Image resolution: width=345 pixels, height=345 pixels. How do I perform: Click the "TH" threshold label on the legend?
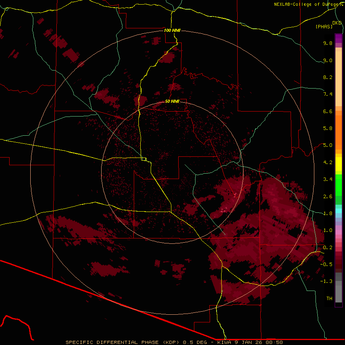329,299
